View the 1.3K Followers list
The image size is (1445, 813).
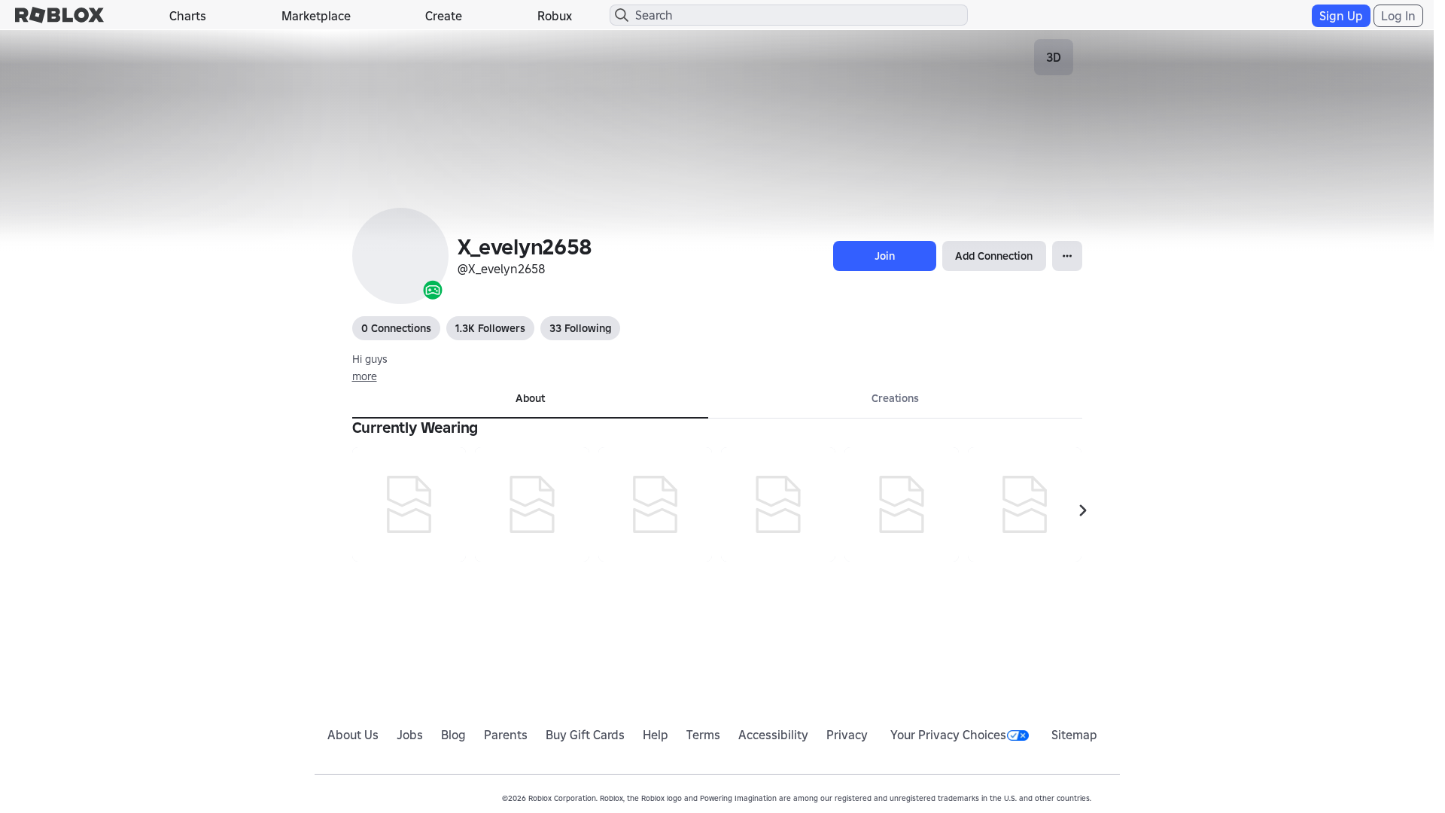pyautogui.click(x=490, y=328)
